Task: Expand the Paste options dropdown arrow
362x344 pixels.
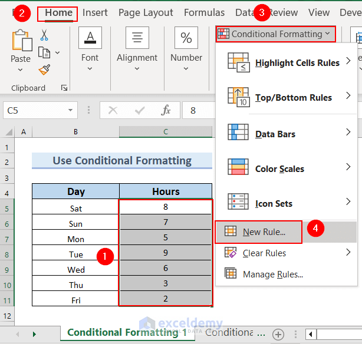Action: point(20,70)
